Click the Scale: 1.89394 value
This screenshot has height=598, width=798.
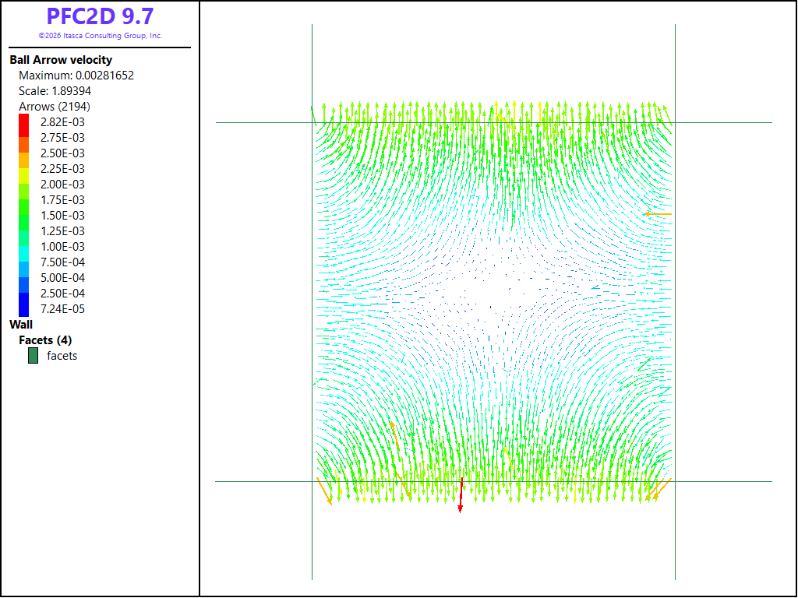click(x=55, y=91)
